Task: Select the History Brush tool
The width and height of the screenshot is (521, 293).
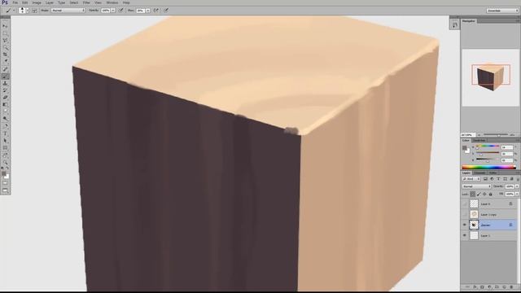Action: 5,90
